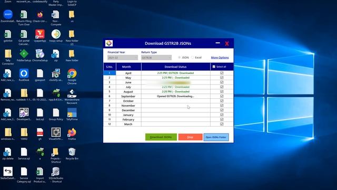The height and width of the screenshot is (190, 337).
Task: Open the SQLiteStudio shortcut icon
Action: (x=56, y=172)
